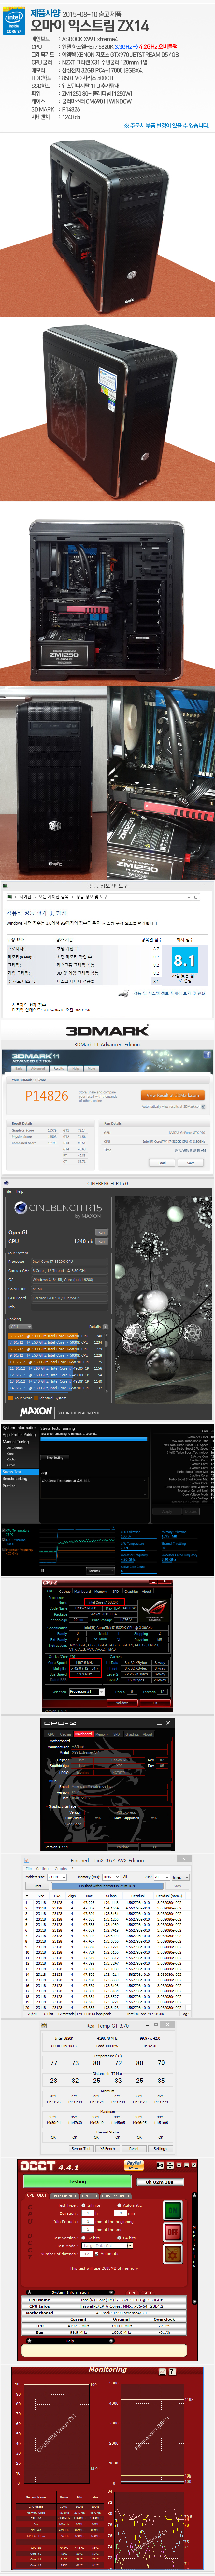Image resolution: width=215 pixels, height=2576 pixels.
Task: Click Validate button in ROG CPU-Z
Action: (x=122, y=1703)
